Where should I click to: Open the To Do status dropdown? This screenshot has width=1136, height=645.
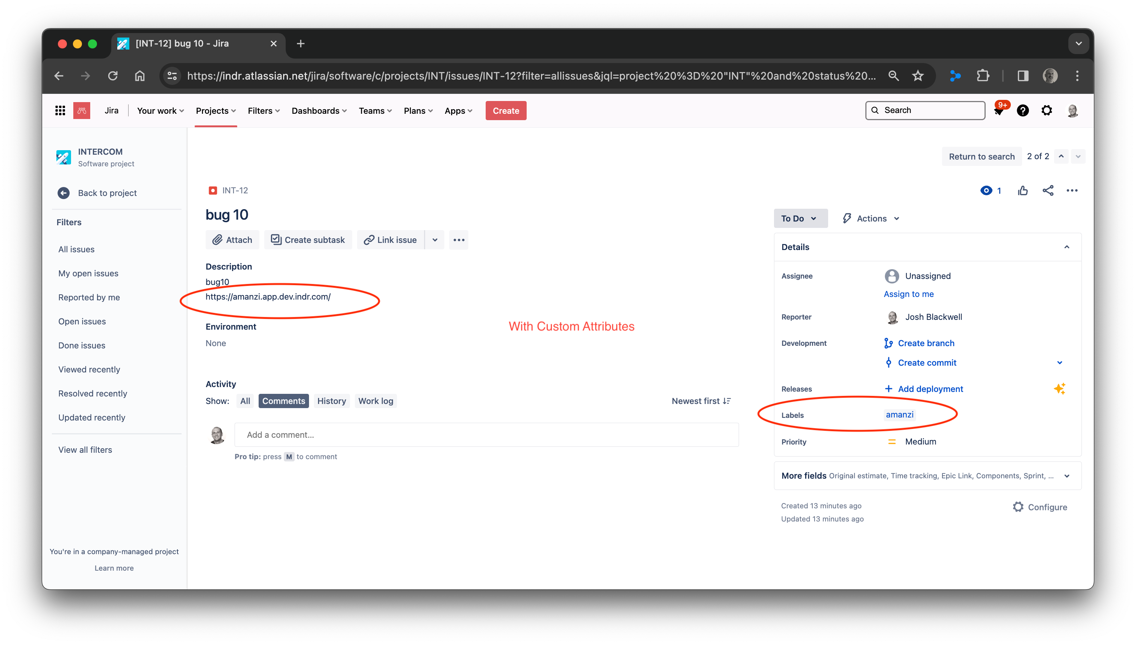tap(800, 219)
